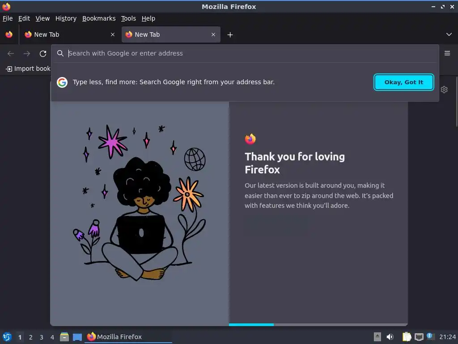Open a new tab with plus button
This screenshot has height=344, width=458.
pyautogui.click(x=230, y=35)
